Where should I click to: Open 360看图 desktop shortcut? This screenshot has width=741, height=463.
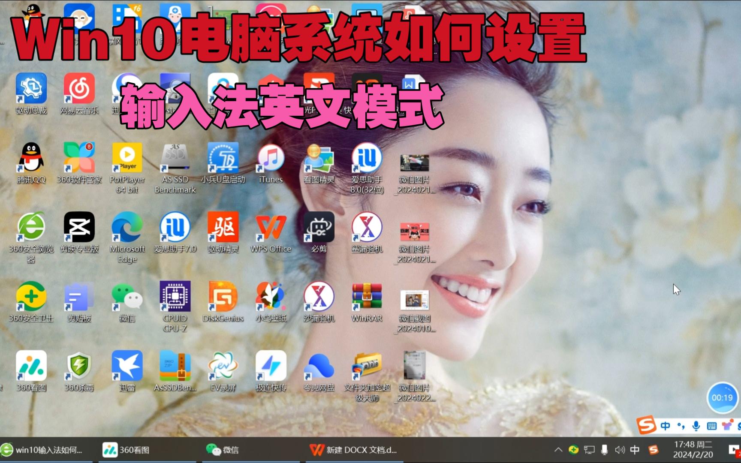(31, 372)
